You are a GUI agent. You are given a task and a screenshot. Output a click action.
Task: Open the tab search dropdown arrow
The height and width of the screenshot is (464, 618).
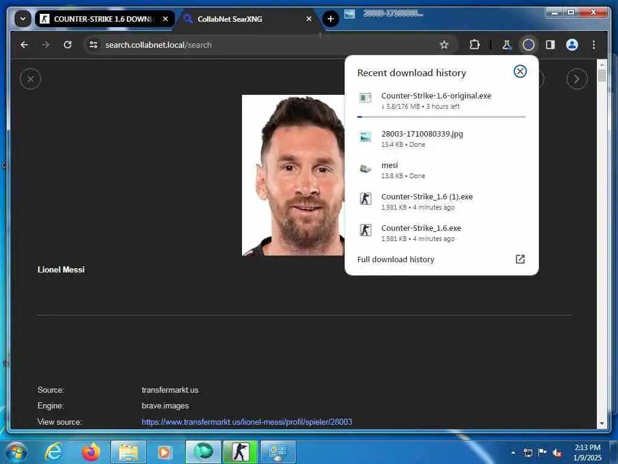(23, 19)
